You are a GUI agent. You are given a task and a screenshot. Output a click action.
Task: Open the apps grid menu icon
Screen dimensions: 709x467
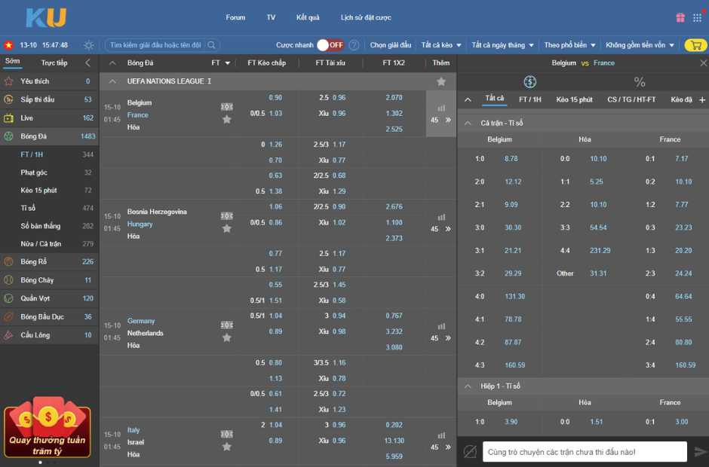[x=697, y=17]
